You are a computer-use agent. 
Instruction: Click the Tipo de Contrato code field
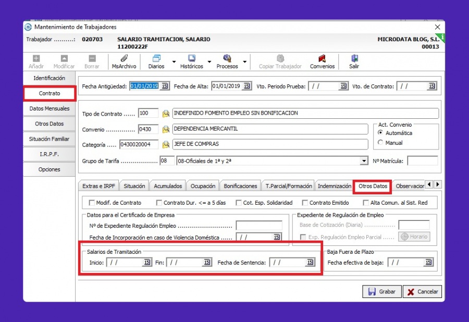tap(148, 113)
